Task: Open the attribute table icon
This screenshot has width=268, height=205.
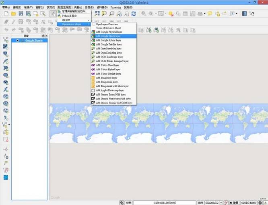Action: tap(185, 14)
